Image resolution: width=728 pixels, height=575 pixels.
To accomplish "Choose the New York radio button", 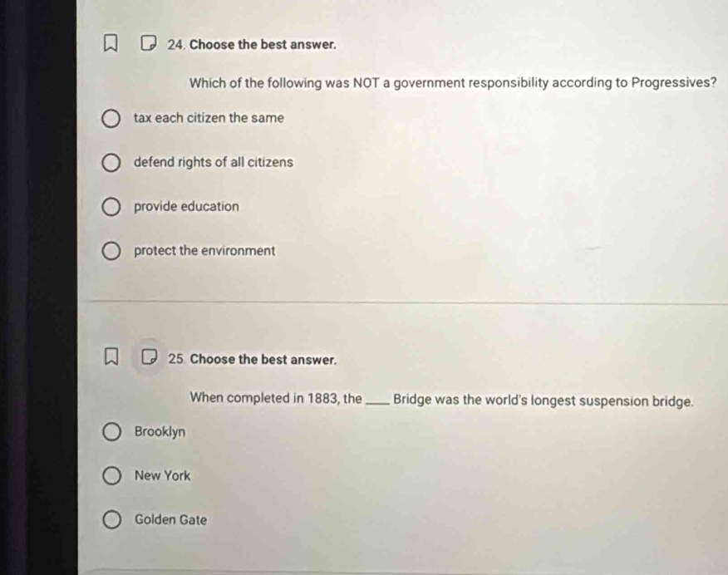I will [111, 476].
